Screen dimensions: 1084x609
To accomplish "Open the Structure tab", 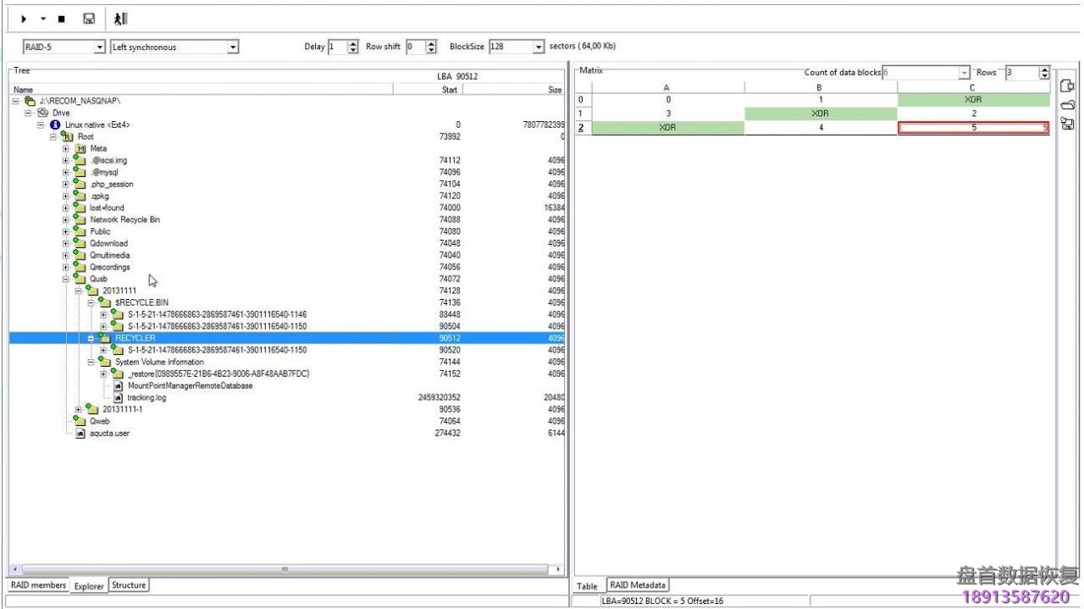I will pos(129,585).
